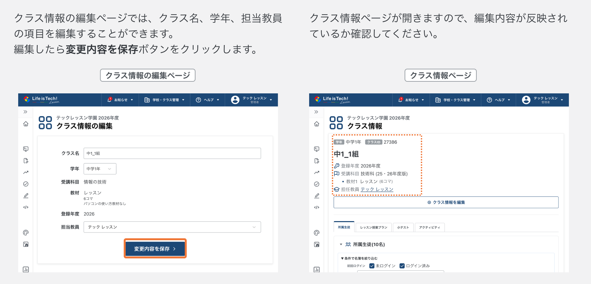Switch to the レッスン授業プラン tab
Image resolution: width=591 pixels, height=284 pixels.
pos(373,227)
